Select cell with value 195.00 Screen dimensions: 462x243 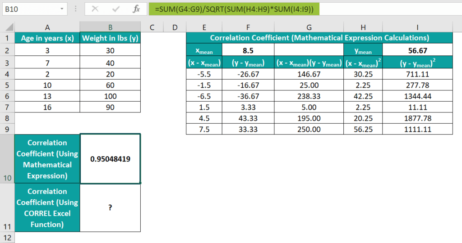(x=309, y=118)
